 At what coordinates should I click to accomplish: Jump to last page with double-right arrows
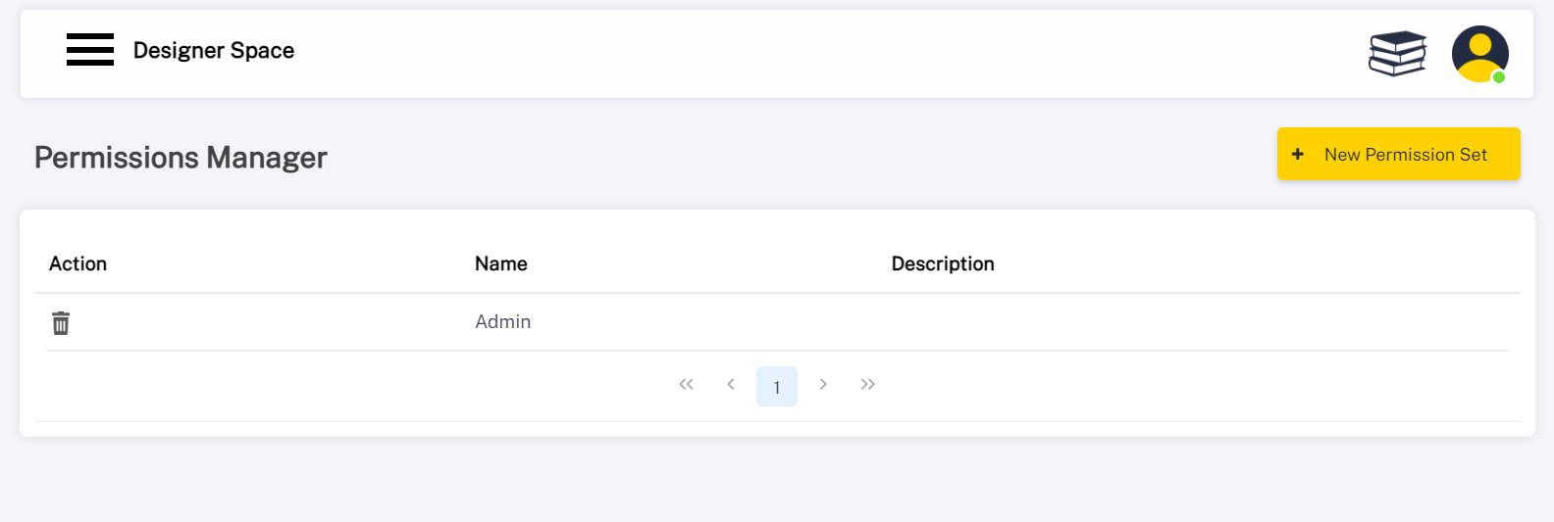[867, 385]
